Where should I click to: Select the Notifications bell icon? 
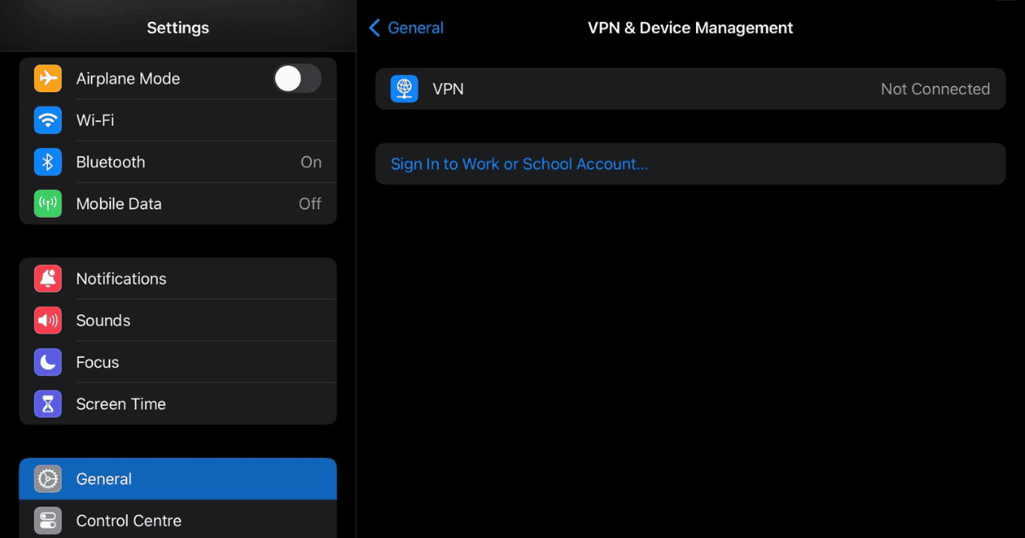(48, 278)
